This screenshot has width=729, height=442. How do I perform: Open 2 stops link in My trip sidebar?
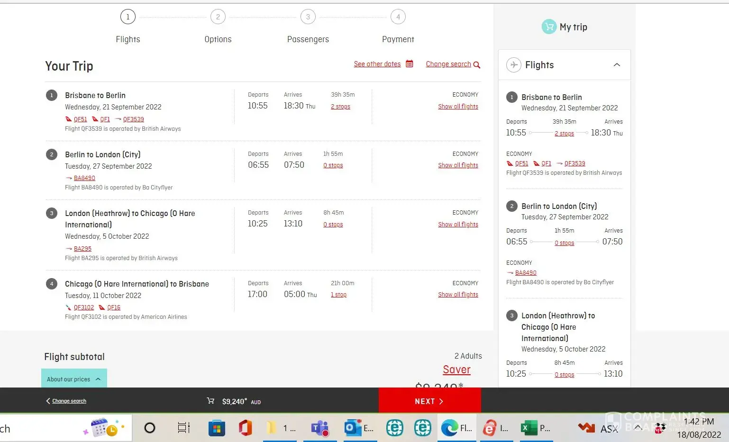coord(564,134)
